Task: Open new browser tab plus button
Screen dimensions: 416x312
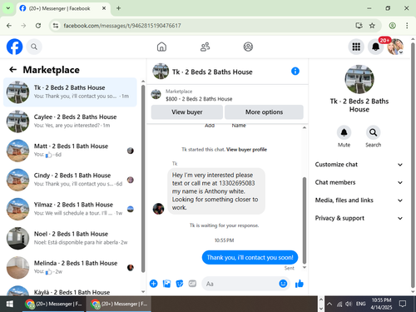Action: pos(118,8)
